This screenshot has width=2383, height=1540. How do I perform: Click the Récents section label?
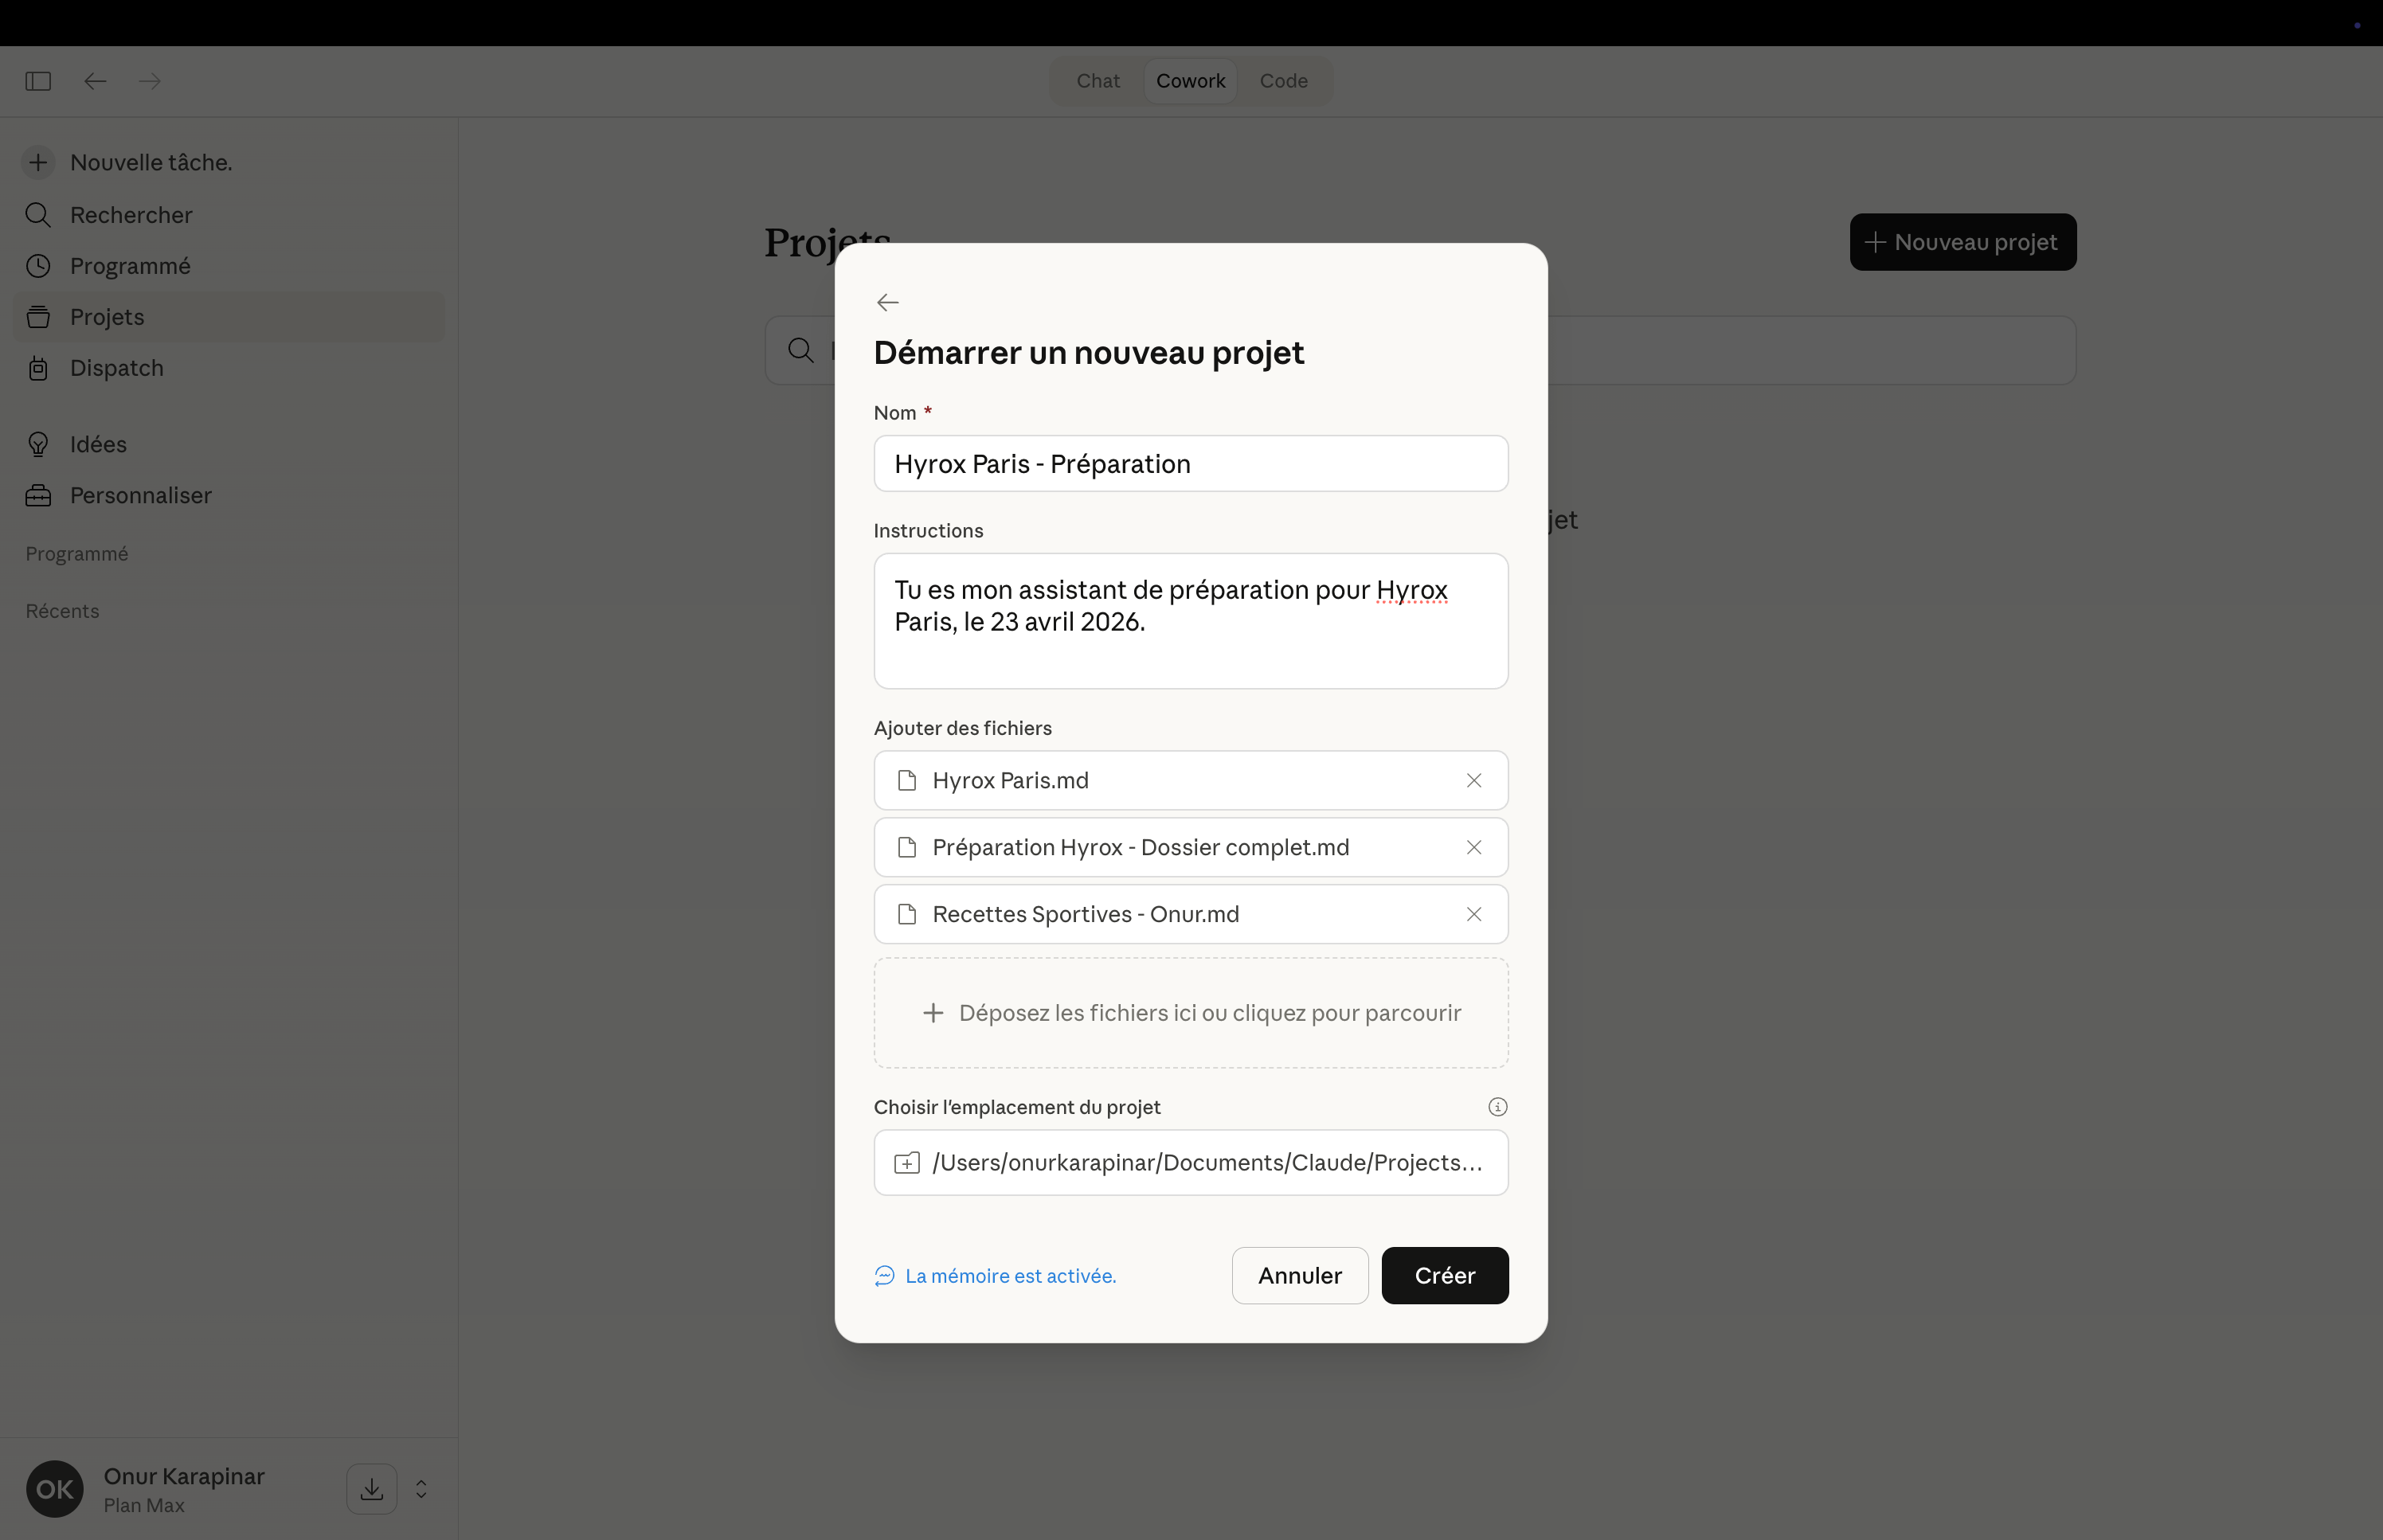click(x=62, y=611)
